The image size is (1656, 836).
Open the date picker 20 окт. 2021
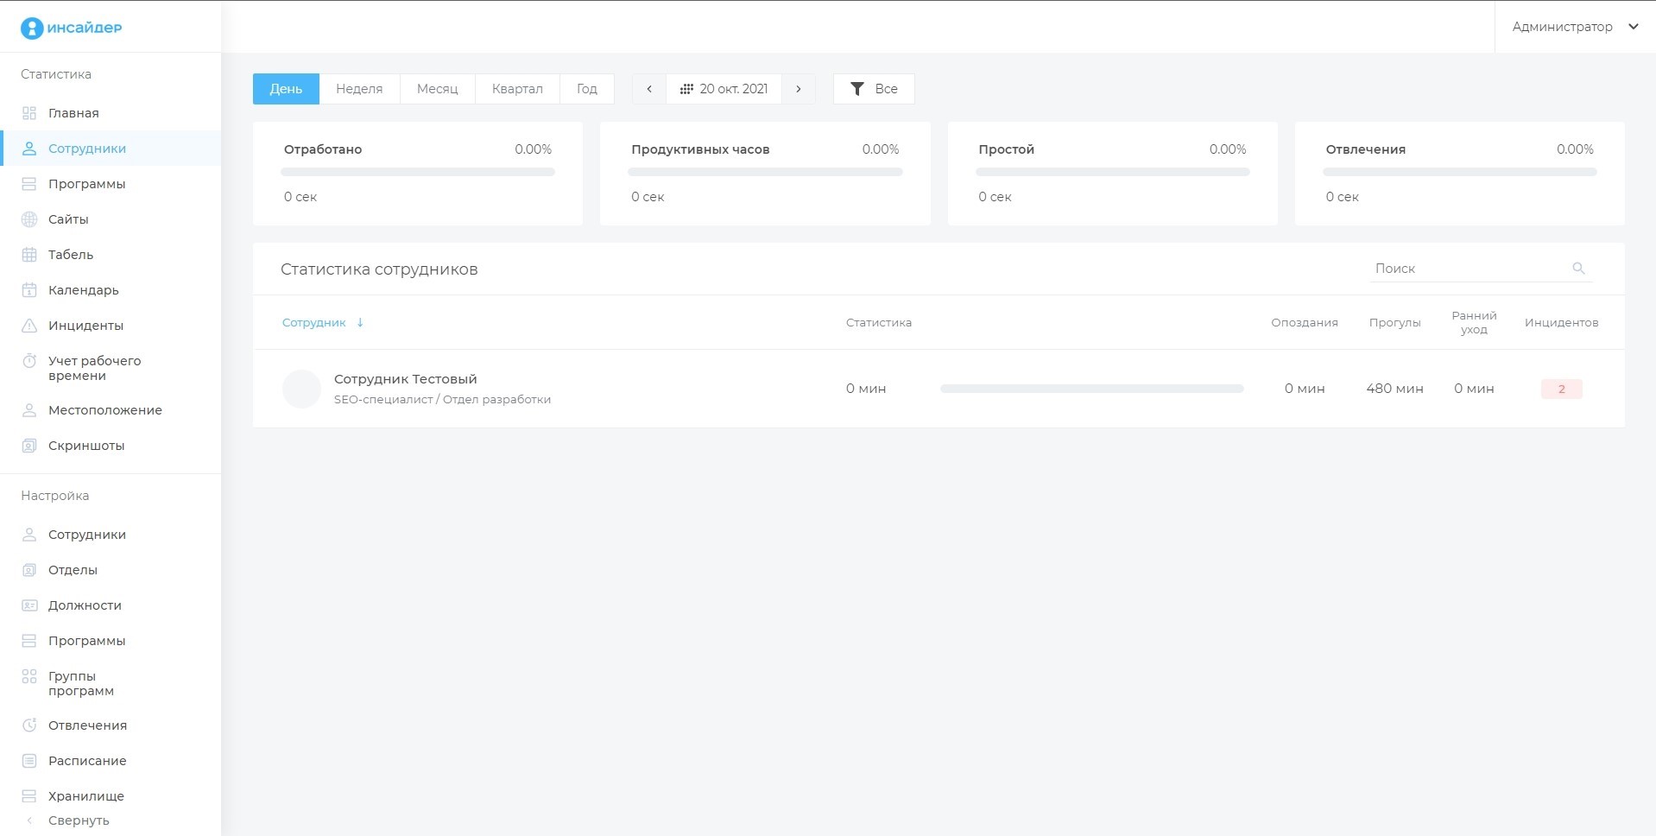coord(724,89)
